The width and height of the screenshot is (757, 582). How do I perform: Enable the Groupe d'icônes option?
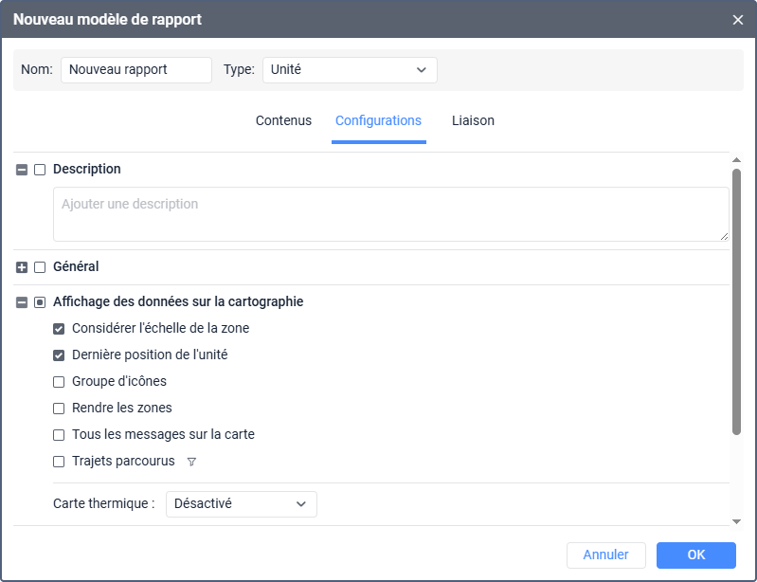(59, 382)
